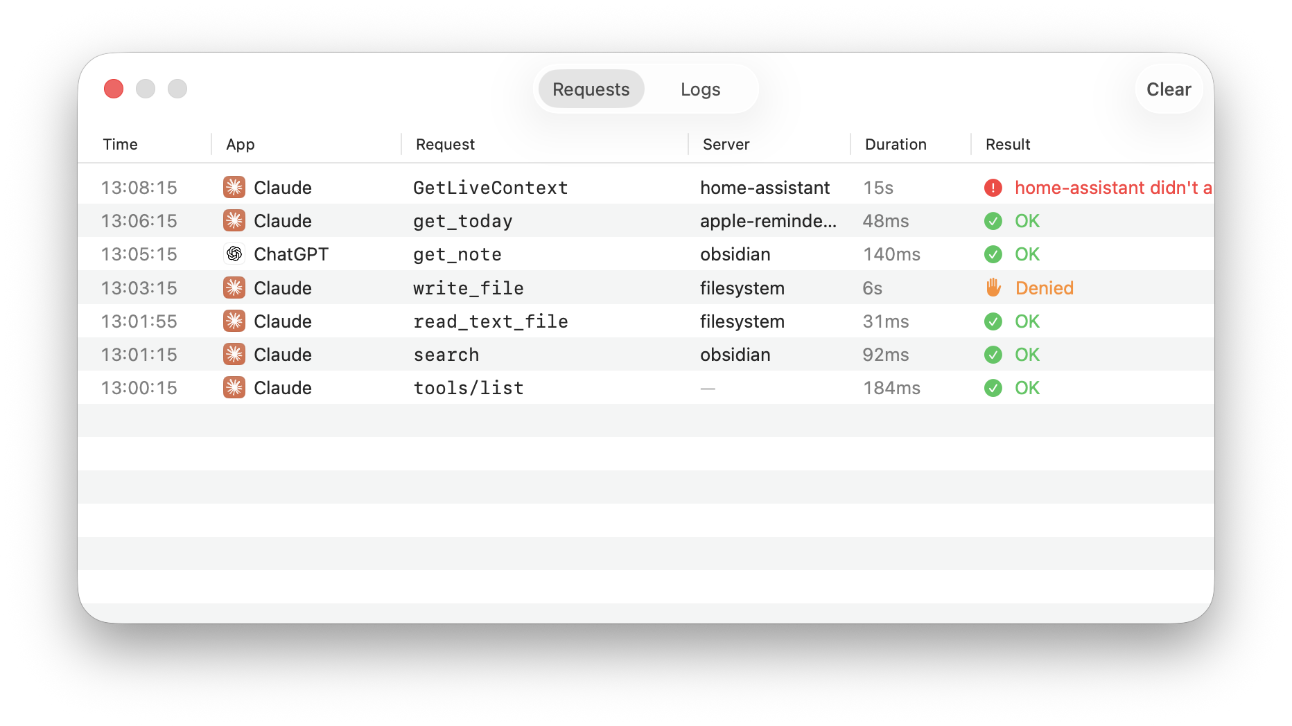
Task: Sort by the App column header
Action: pos(241,144)
